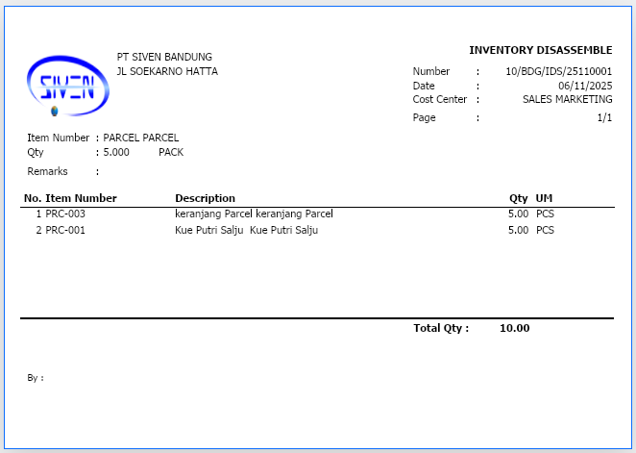Click the Qty column header
Screen dimensions: 636x453
click(519, 198)
